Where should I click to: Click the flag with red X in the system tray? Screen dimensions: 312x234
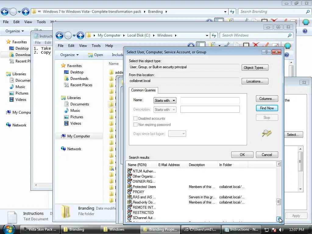point(274,230)
